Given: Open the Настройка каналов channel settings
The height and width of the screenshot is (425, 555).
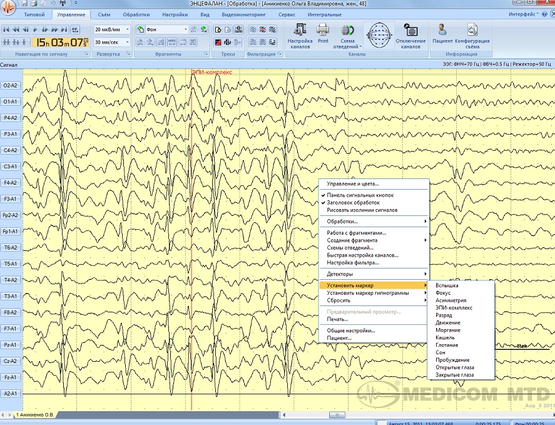Looking at the screenshot, I should point(300,36).
